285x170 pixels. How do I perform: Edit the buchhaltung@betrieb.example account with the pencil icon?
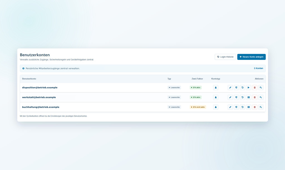pyautogui.click(x=230, y=107)
